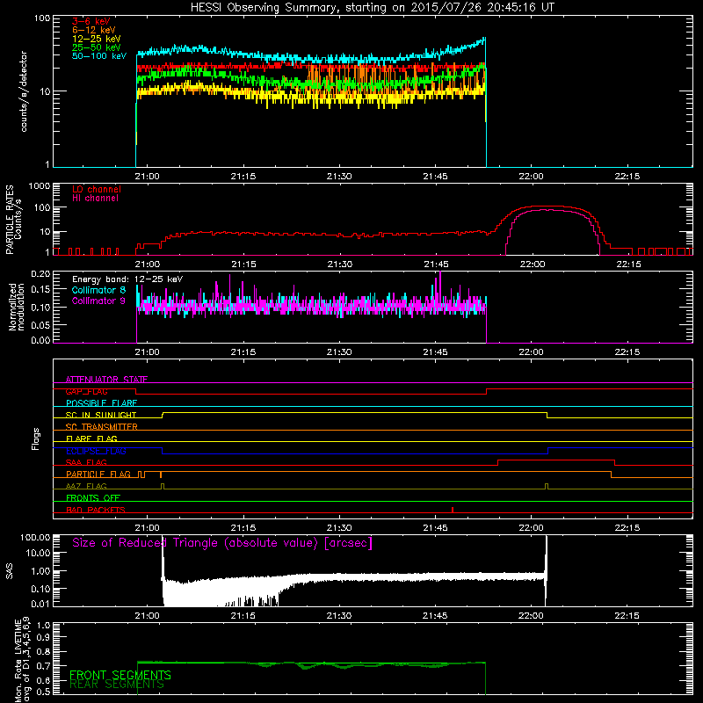703x703 pixels.
Task: Select the LO channel legend label
Action: [x=97, y=189]
